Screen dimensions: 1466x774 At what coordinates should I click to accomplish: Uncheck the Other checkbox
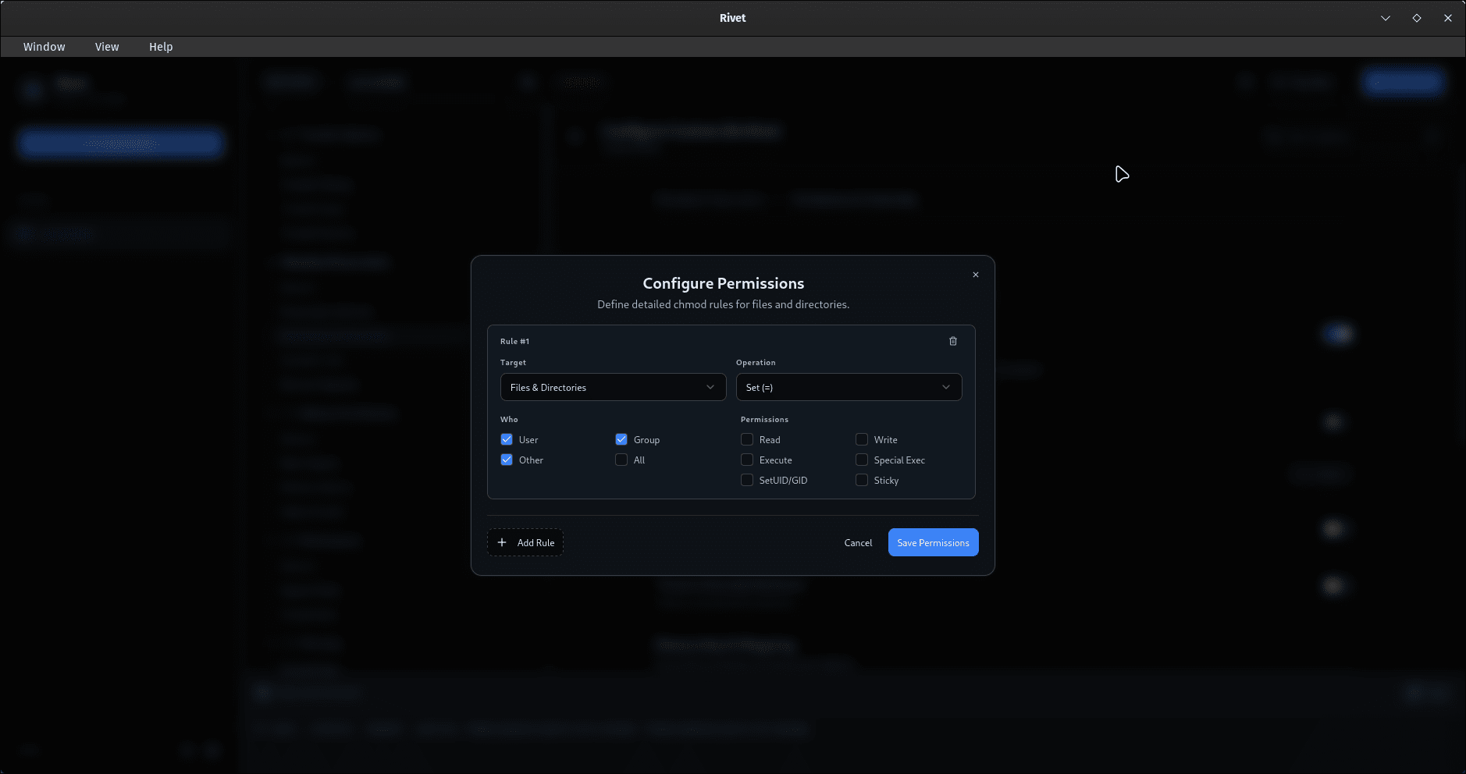click(x=507, y=460)
